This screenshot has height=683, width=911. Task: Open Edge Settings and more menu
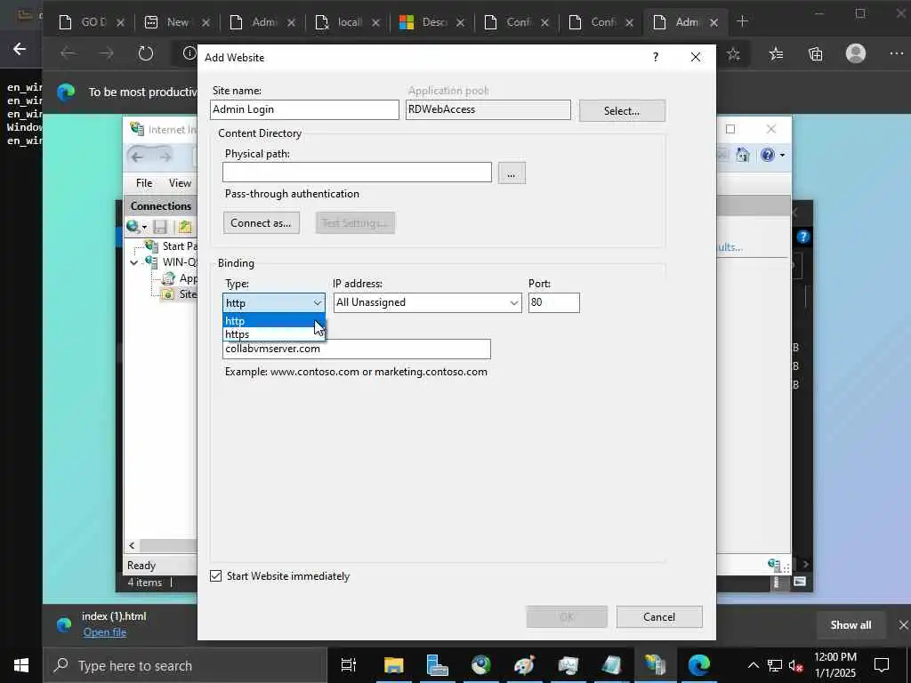point(897,53)
